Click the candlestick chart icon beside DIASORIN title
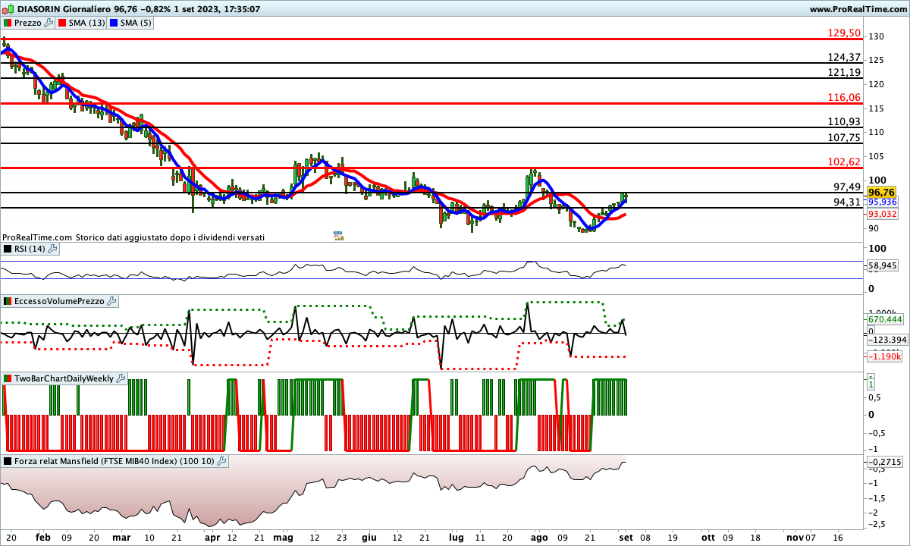Screen dimensions: 910x546 (8, 9)
